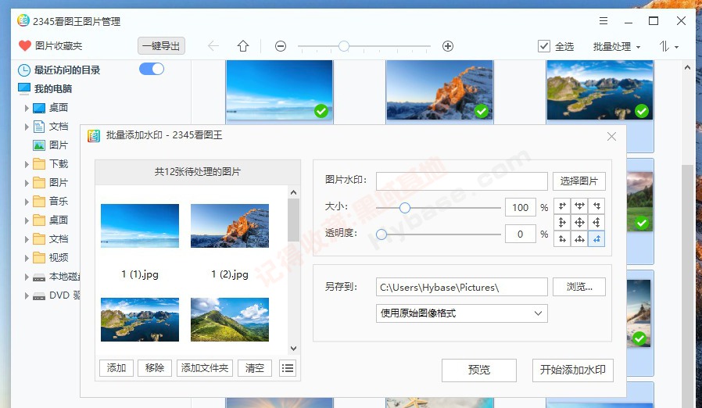Click the 移除 remove button

coord(155,368)
